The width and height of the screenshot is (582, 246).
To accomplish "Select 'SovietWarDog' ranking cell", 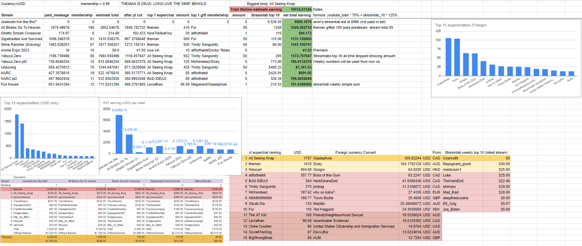I will 260,232.
